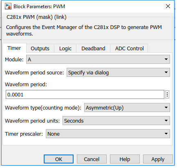Image resolution: width=177 pixels, height=168 pixels.
Task: Click the Simulink block icon in title bar
Action: coord(8,6)
